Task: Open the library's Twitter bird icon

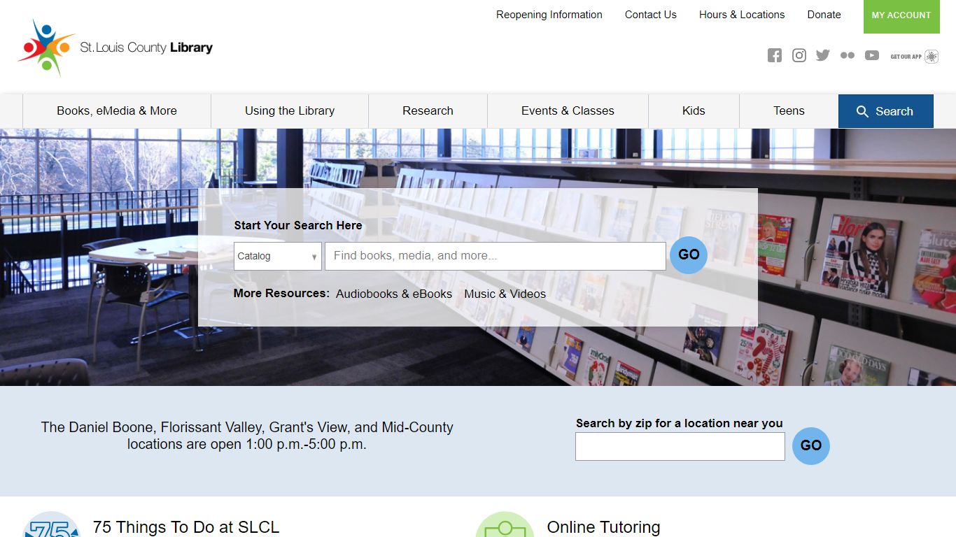Action: (823, 55)
